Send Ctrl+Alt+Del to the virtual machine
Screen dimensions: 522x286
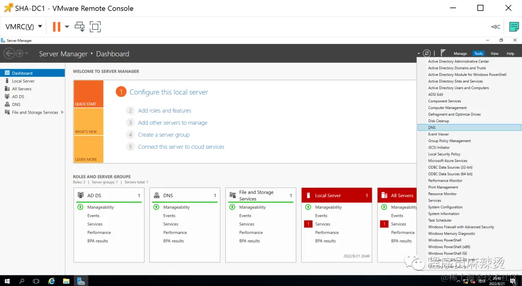click(80, 27)
